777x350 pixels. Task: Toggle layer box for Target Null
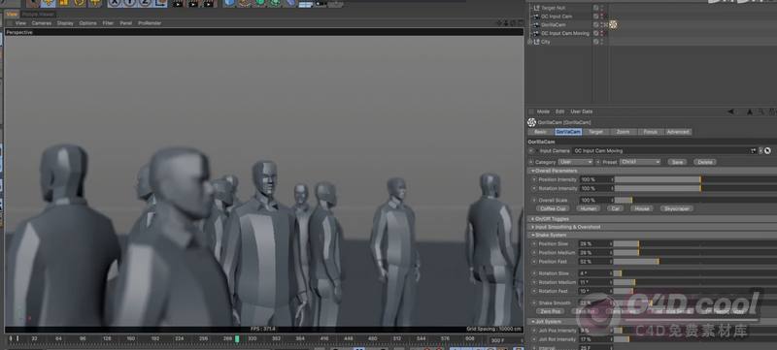[x=595, y=8]
